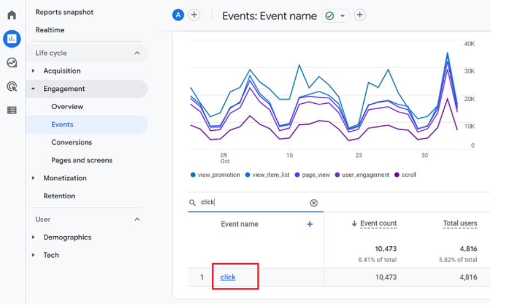Go to Pages and screens report

(82, 160)
